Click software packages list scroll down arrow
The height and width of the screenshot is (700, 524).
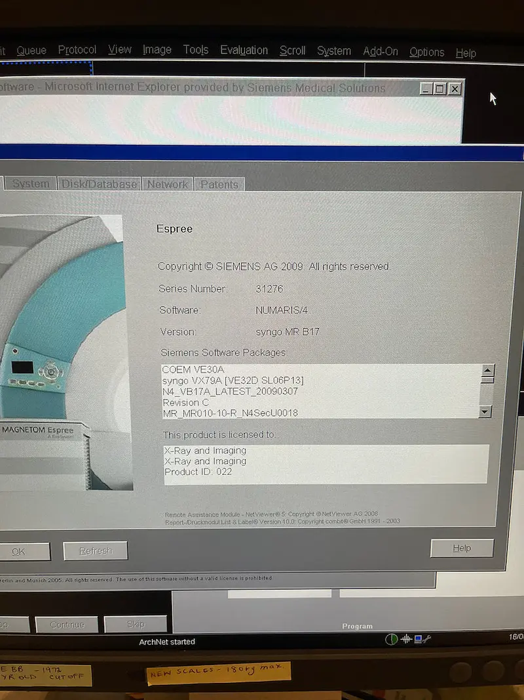click(485, 411)
